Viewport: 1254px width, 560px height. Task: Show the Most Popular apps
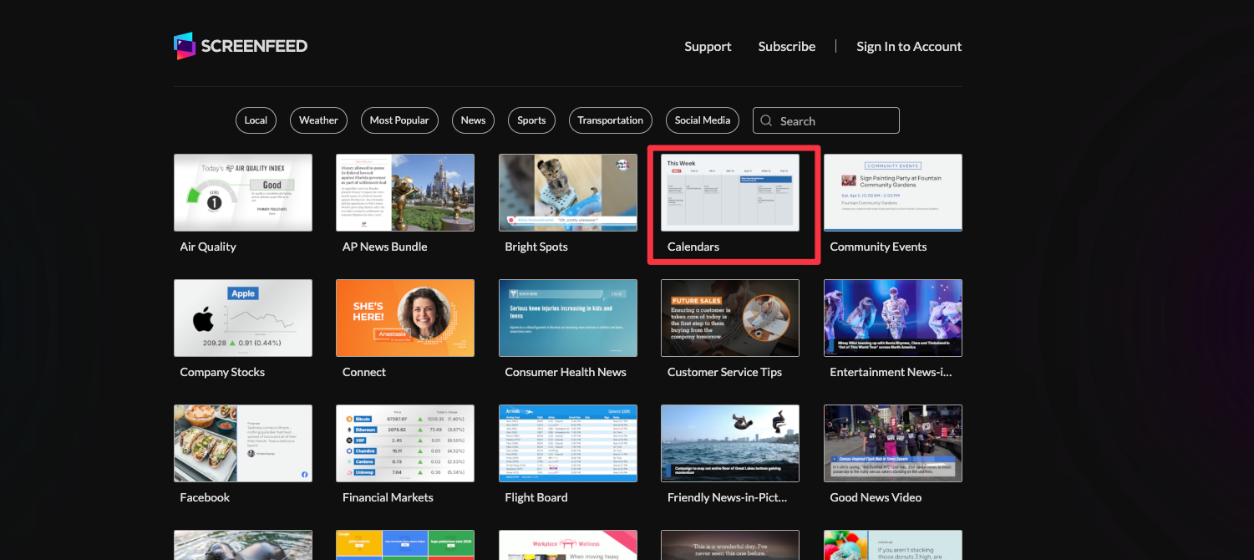coord(399,120)
